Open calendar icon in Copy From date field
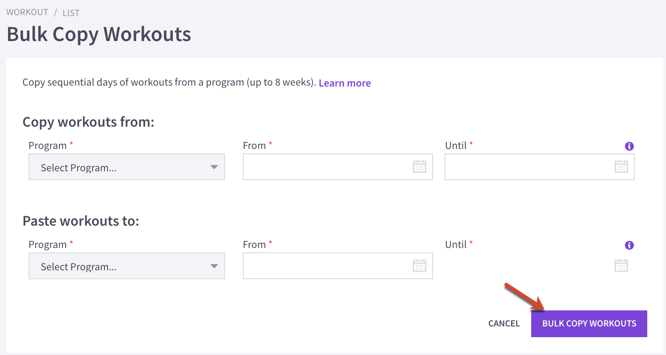Image resolution: width=666 pixels, height=355 pixels. click(x=419, y=167)
